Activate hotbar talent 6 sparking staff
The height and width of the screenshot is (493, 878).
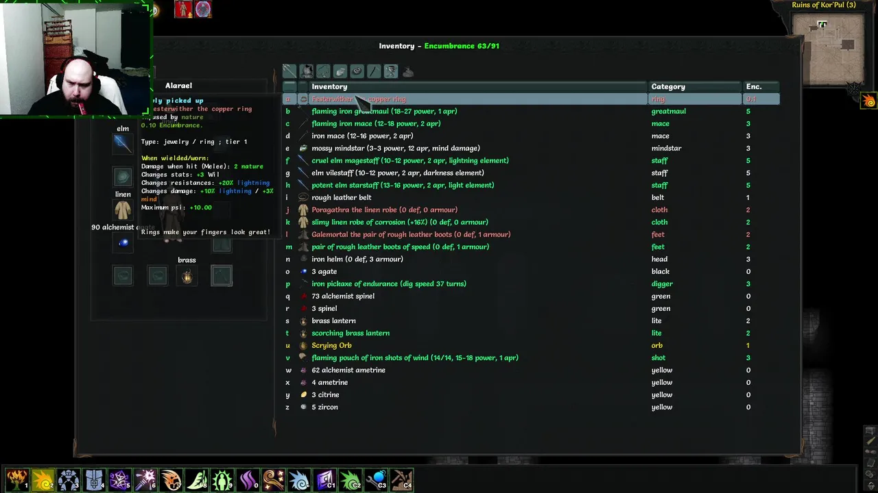coord(145,479)
